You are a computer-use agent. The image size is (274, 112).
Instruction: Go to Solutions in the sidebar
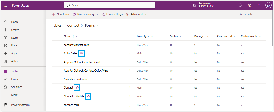click(x=16, y=87)
